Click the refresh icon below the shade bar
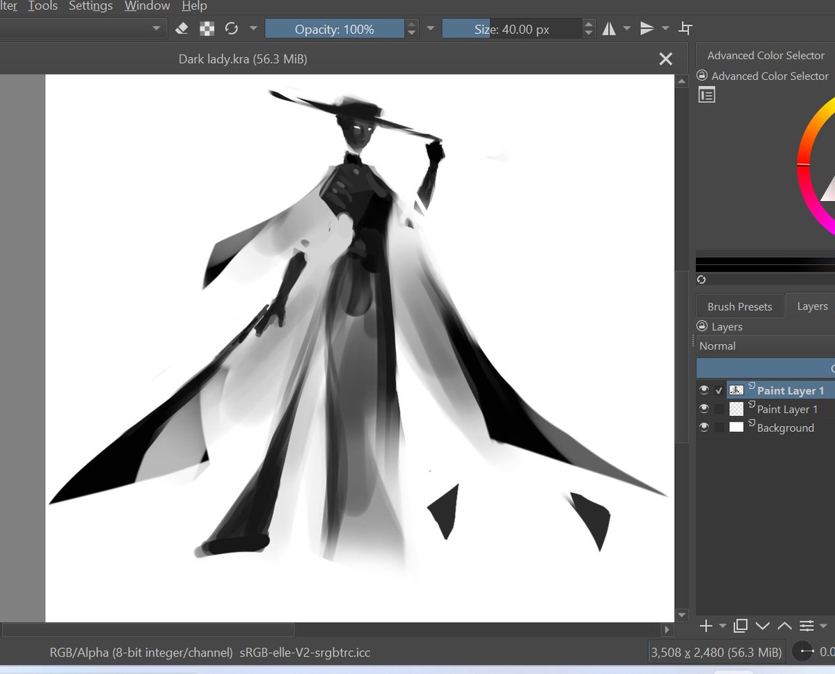Viewport: 835px width, 674px height. click(701, 280)
